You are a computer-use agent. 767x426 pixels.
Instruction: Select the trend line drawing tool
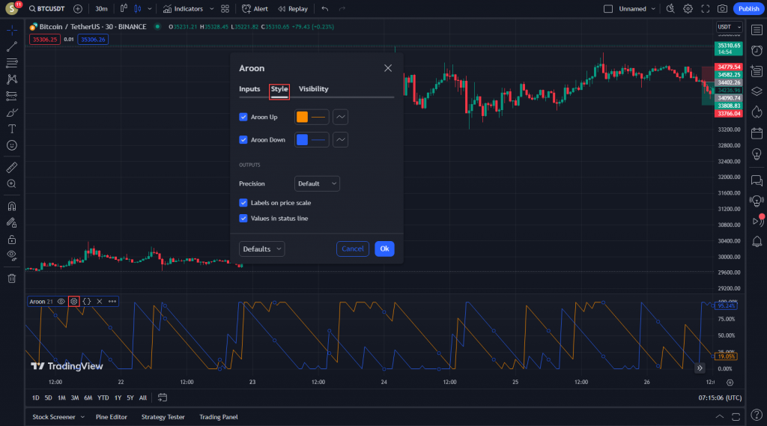[x=12, y=46]
